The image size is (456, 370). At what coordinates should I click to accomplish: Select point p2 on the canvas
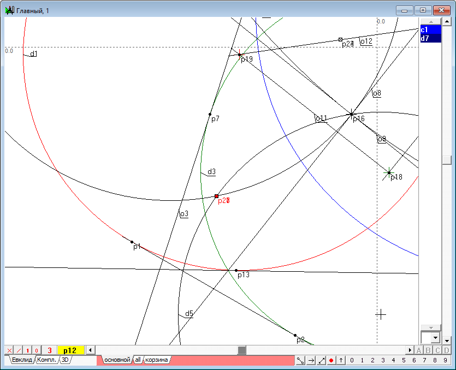tap(295, 335)
